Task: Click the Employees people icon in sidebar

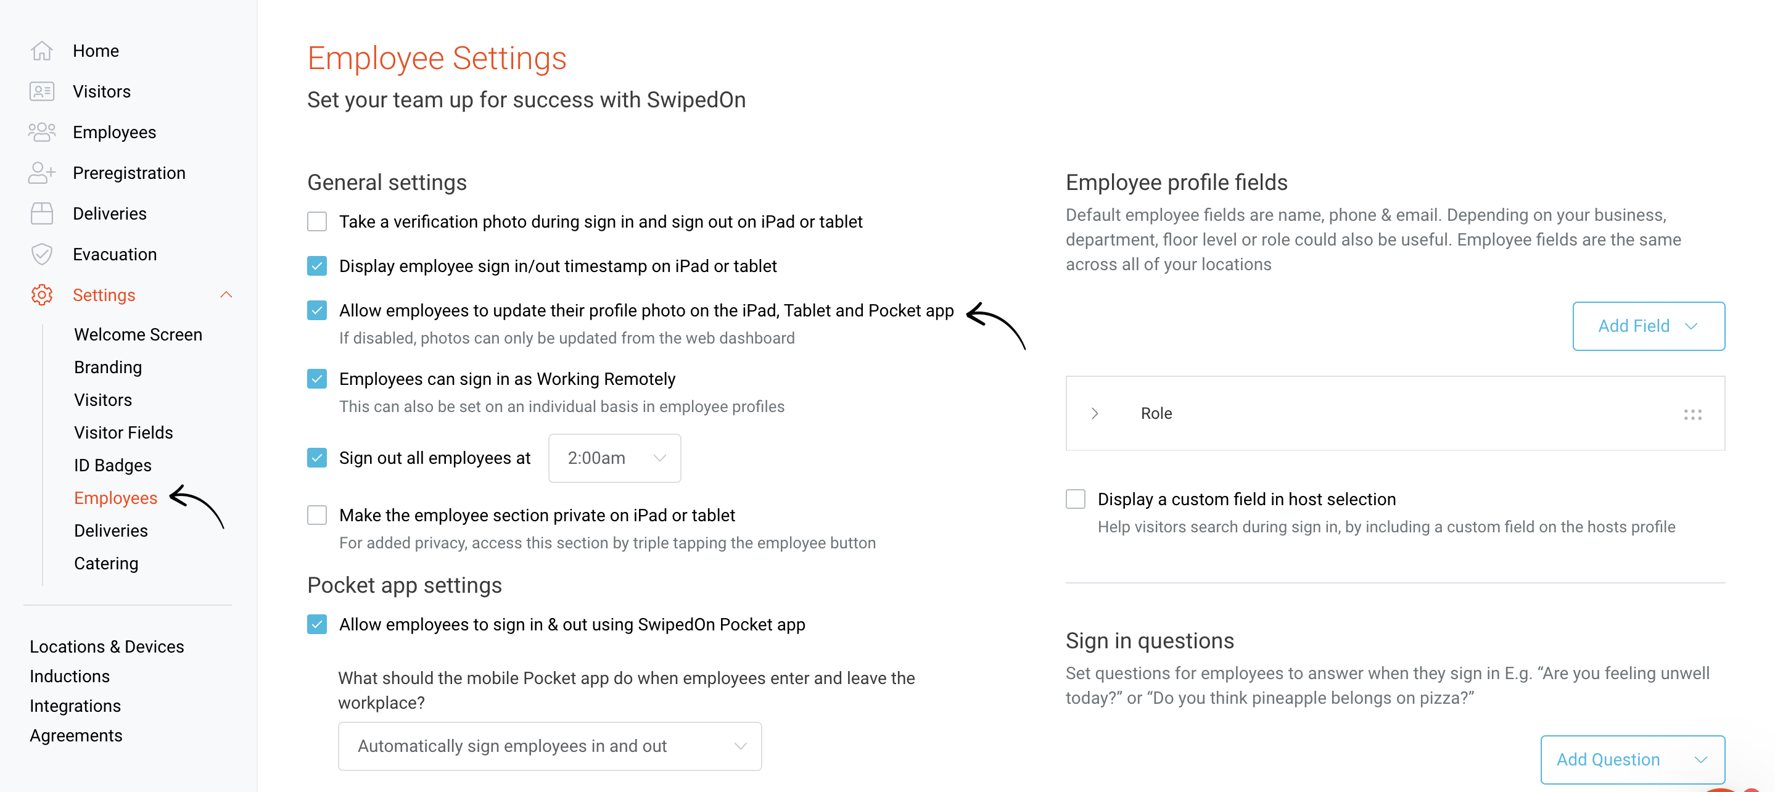Action: pos(41,131)
